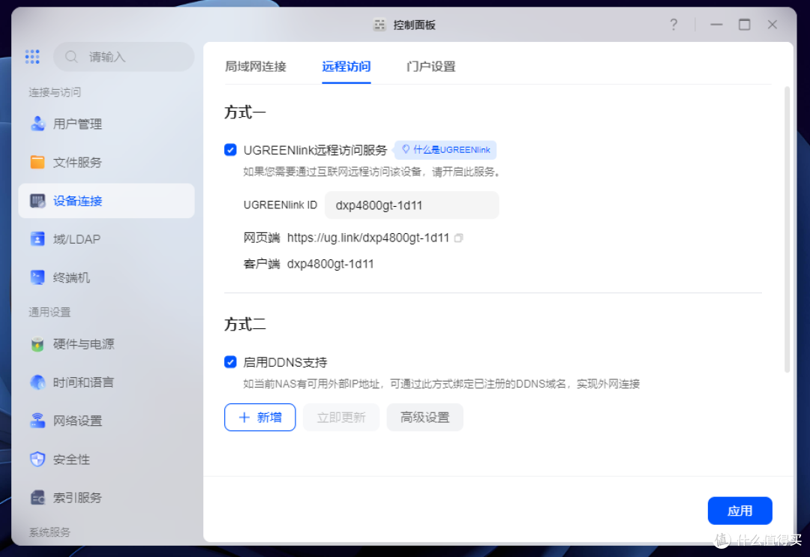This screenshot has height=557, width=810.
Task: Select the 远程访问 tab
Action: pos(346,67)
